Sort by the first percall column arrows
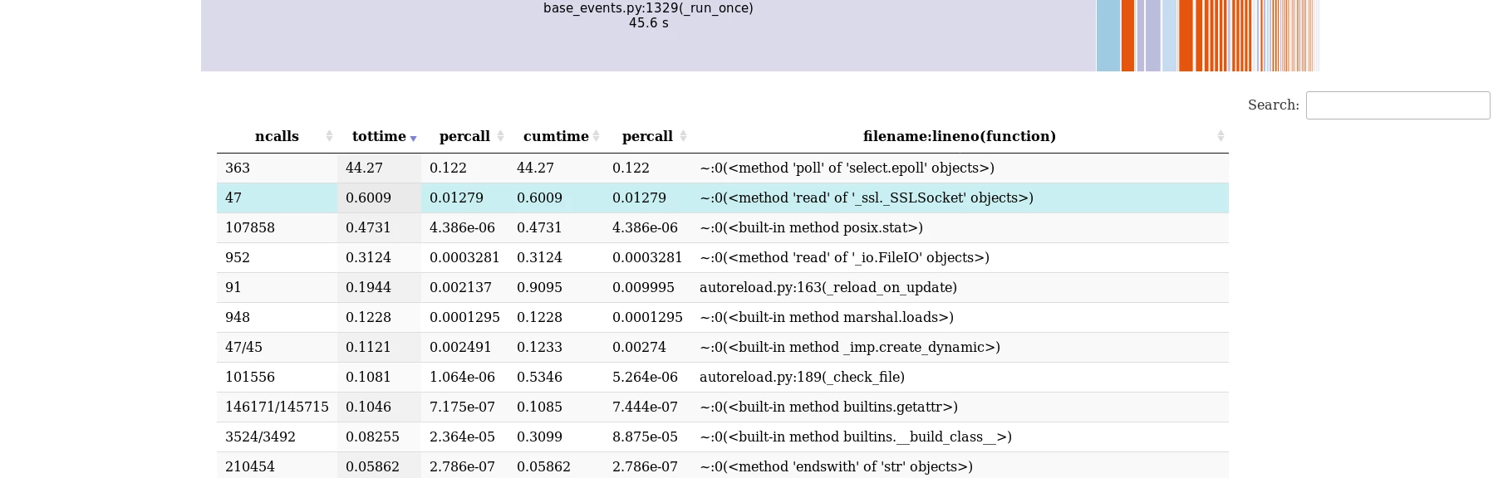This screenshot has height=478, width=1503. [x=500, y=136]
